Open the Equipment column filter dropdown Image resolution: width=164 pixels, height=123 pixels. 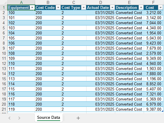tap(32, 7)
